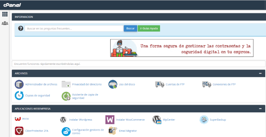Viewport: 266px width, 137px height.
Task: Click the blue Buscar button
Action: [x=130, y=28]
